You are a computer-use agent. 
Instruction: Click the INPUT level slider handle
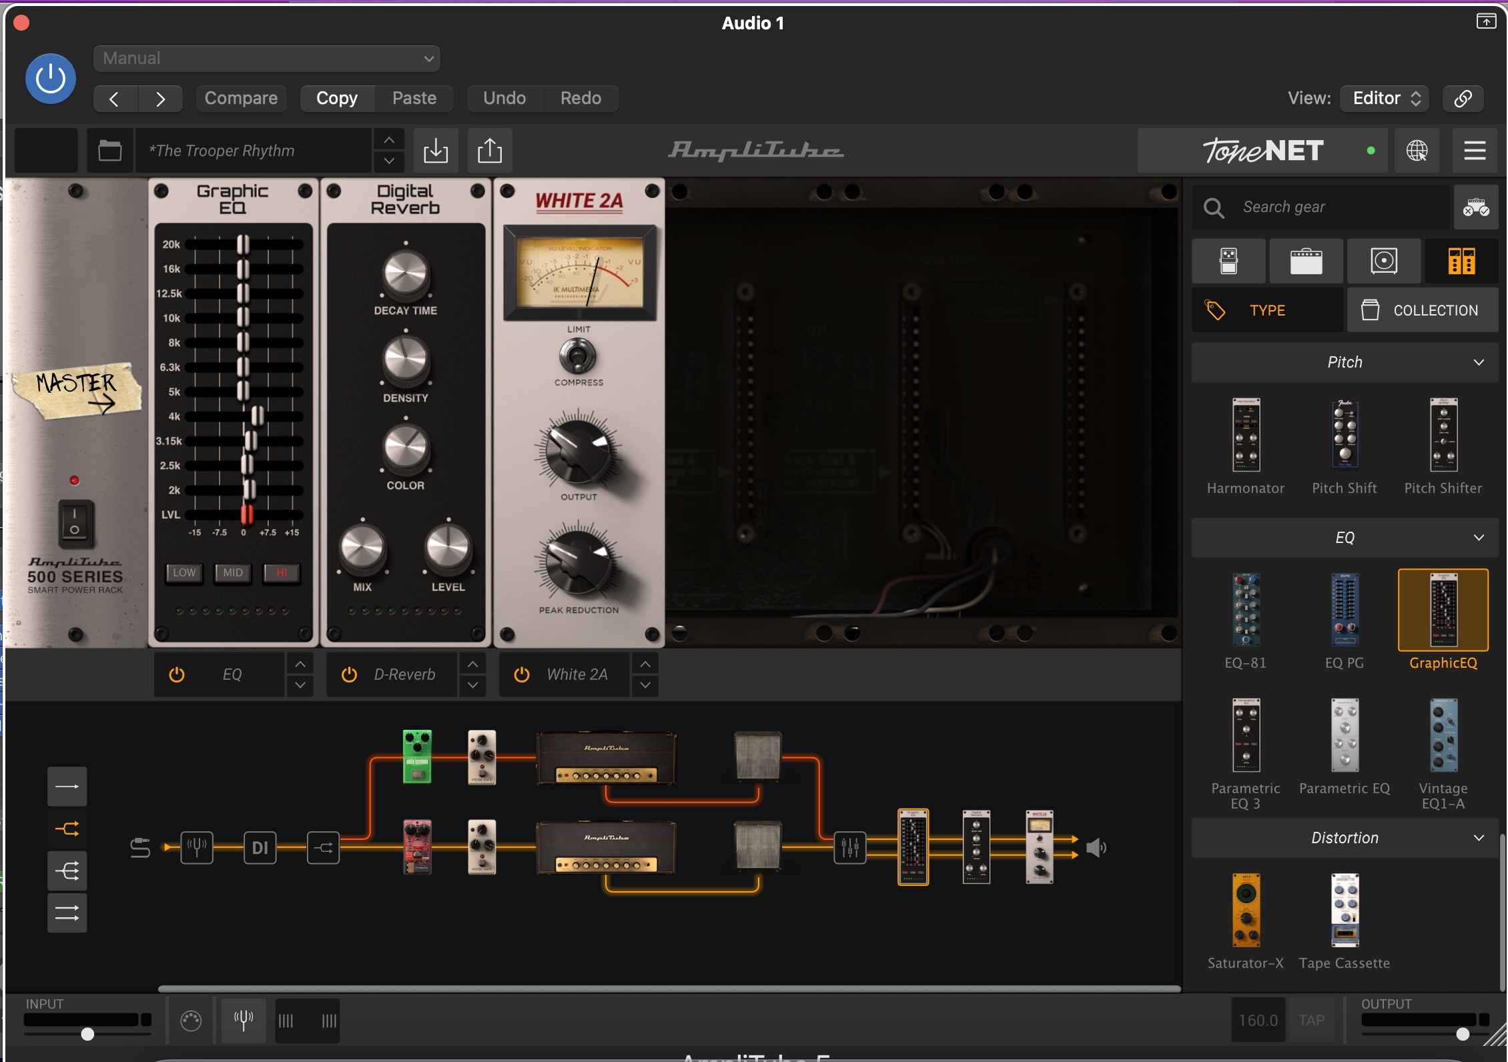coord(87,1034)
